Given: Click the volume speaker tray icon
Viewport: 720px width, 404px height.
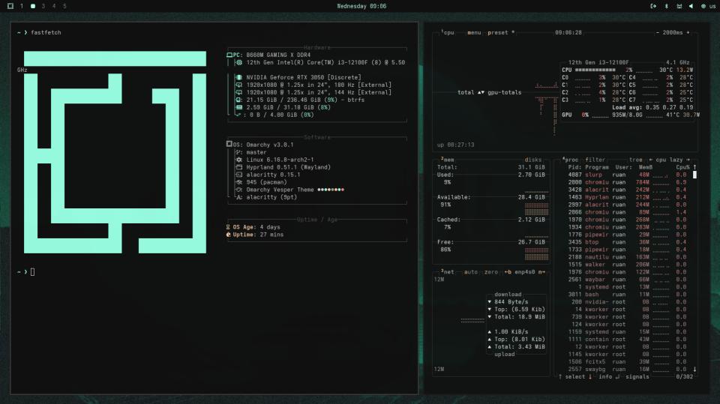Looking at the screenshot, I should click(x=691, y=6).
